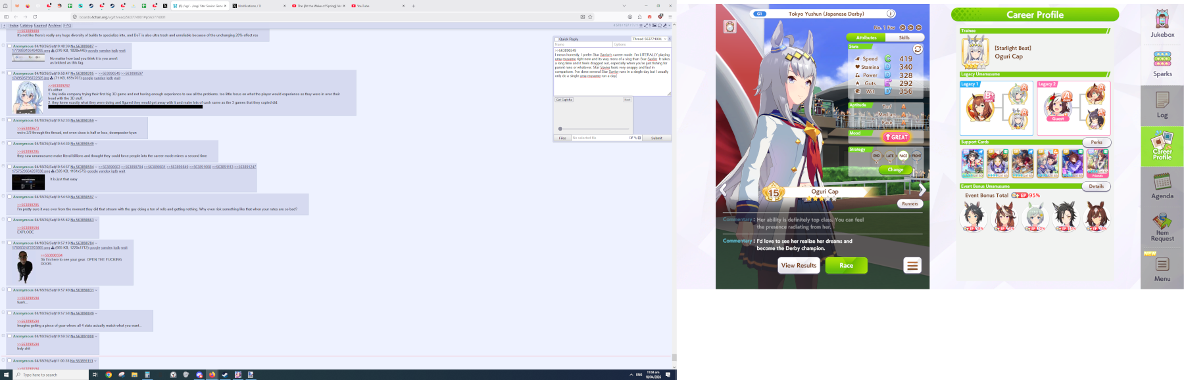Viewport: 1184px width, 380px height.
Task: Open File Explorer from the taskbar
Action: tap(134, 375)
